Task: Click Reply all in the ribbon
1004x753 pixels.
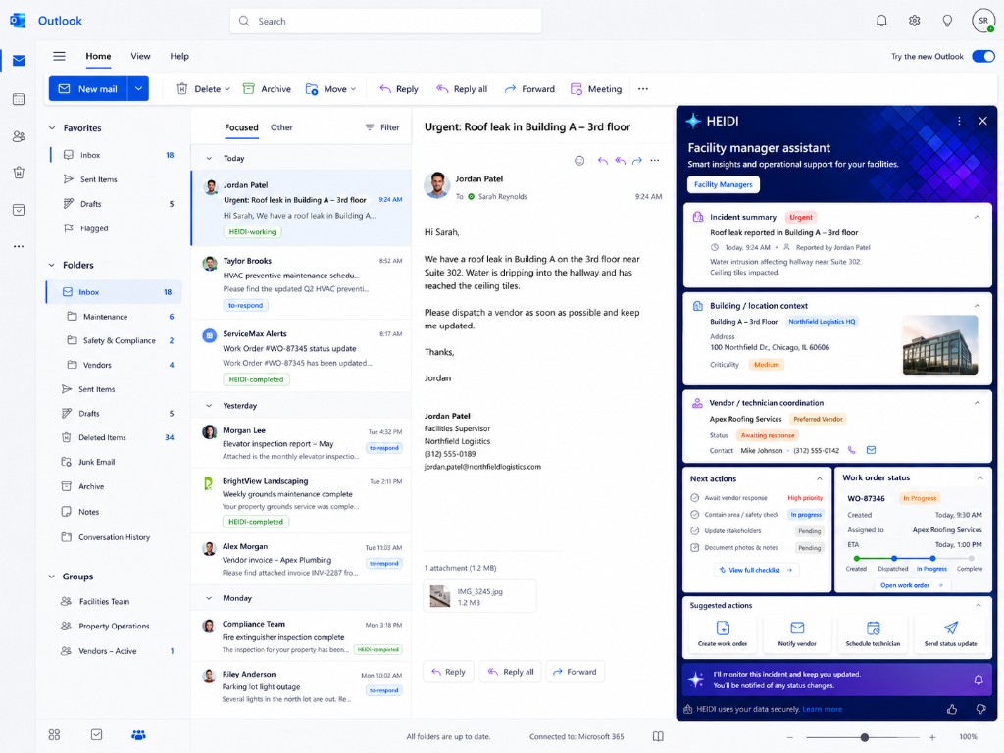Action: tap(462, 89)
